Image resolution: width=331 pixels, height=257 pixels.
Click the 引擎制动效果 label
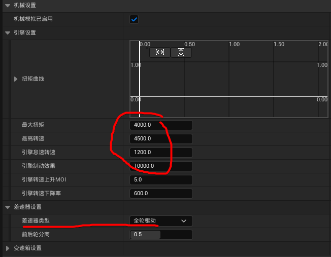coord(39,166)
